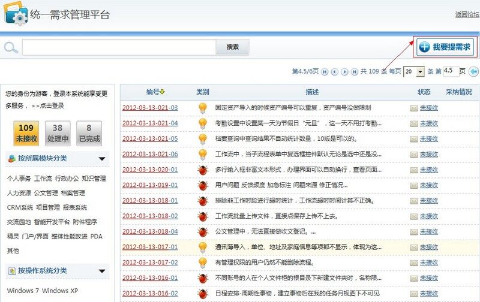Go to first page of results
Screen dimensions: 480x302
tap(325, 71)
